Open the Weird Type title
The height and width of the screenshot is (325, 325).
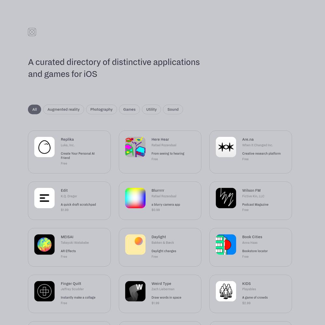click(161, 283)
